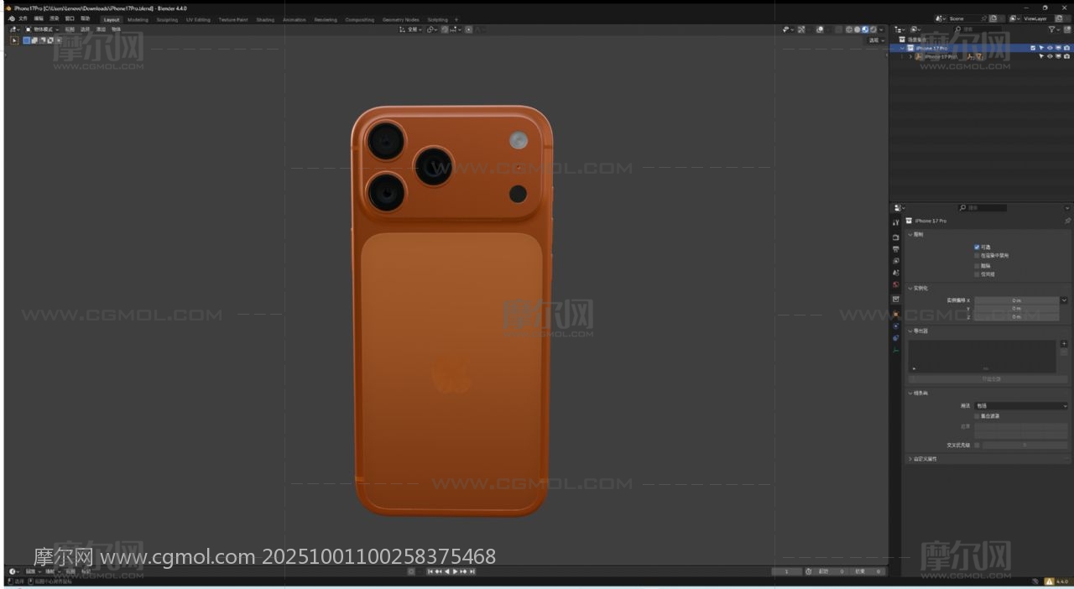
Task: Enable the 可选 (Selectable) checkbox
Action: [x=977, y=247]
